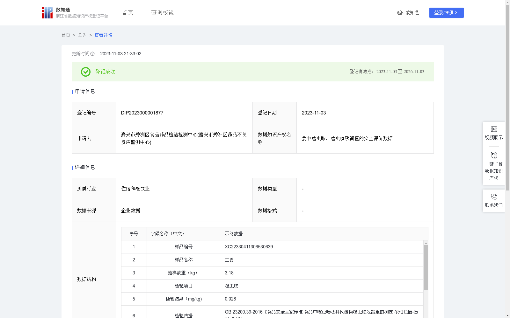Go to 公告 in the breadcrumb
The width and height of the screenshot is (510, 318).
(x=82, y=35)
